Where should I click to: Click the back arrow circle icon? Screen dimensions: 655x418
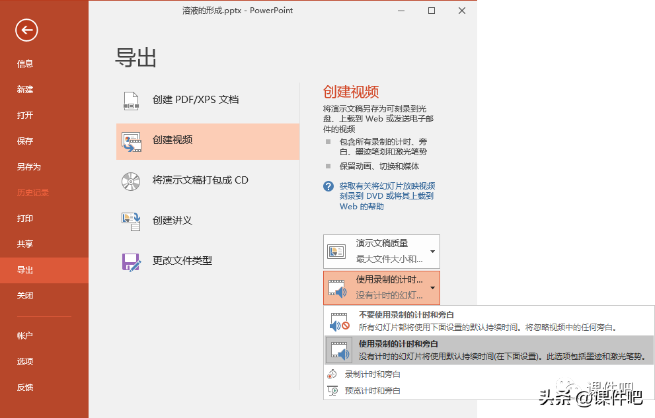tap(26, 30)
